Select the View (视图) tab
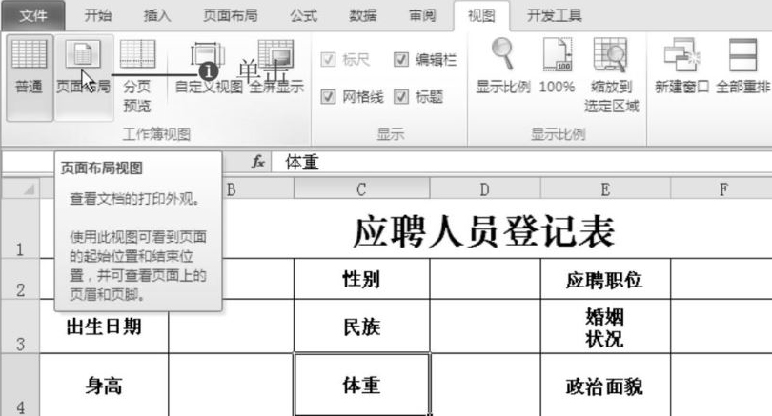The image size is (772, 416). tap(481, 16)
